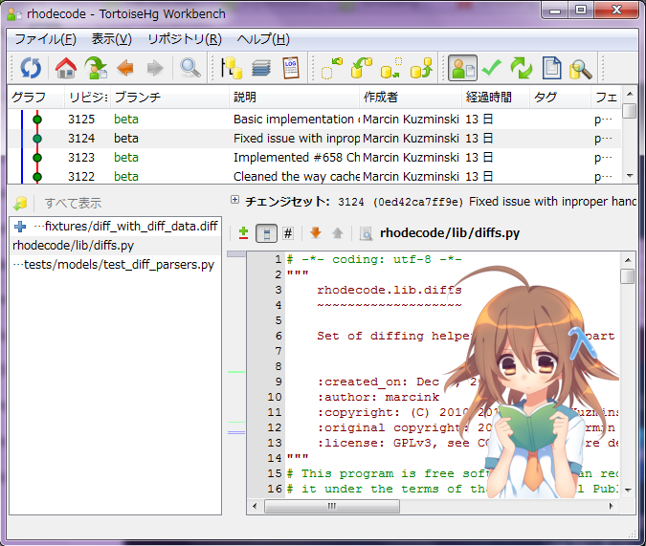The width and height of the screenshot is (646, 546).
Task: Select rhodecode/lib/diffs.py in the file list
Action: (116, 246)
